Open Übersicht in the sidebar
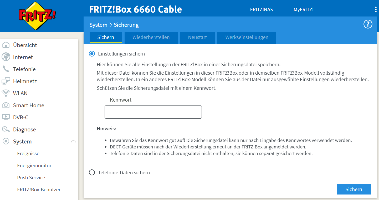 click(x=25, y=45)
